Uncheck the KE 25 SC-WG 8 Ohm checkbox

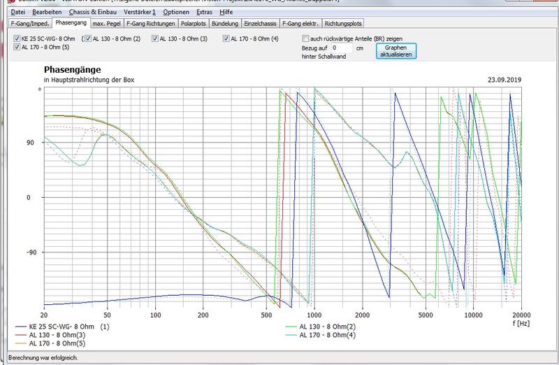click(17, 38)
